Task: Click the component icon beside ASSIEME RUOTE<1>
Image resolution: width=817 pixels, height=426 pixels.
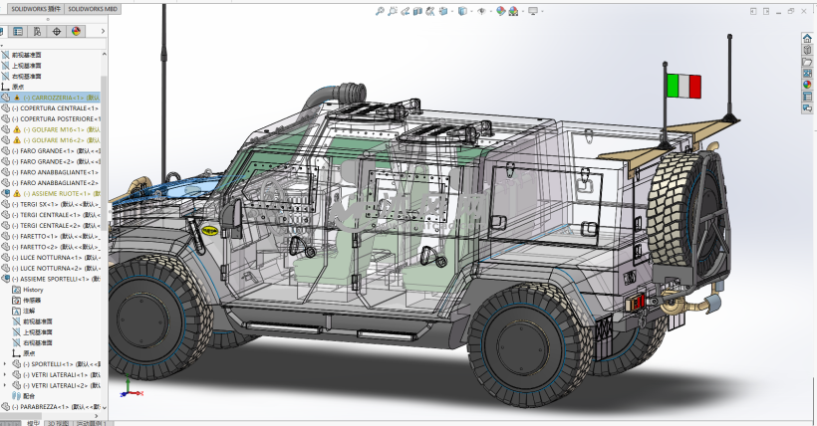Action: 6,194
